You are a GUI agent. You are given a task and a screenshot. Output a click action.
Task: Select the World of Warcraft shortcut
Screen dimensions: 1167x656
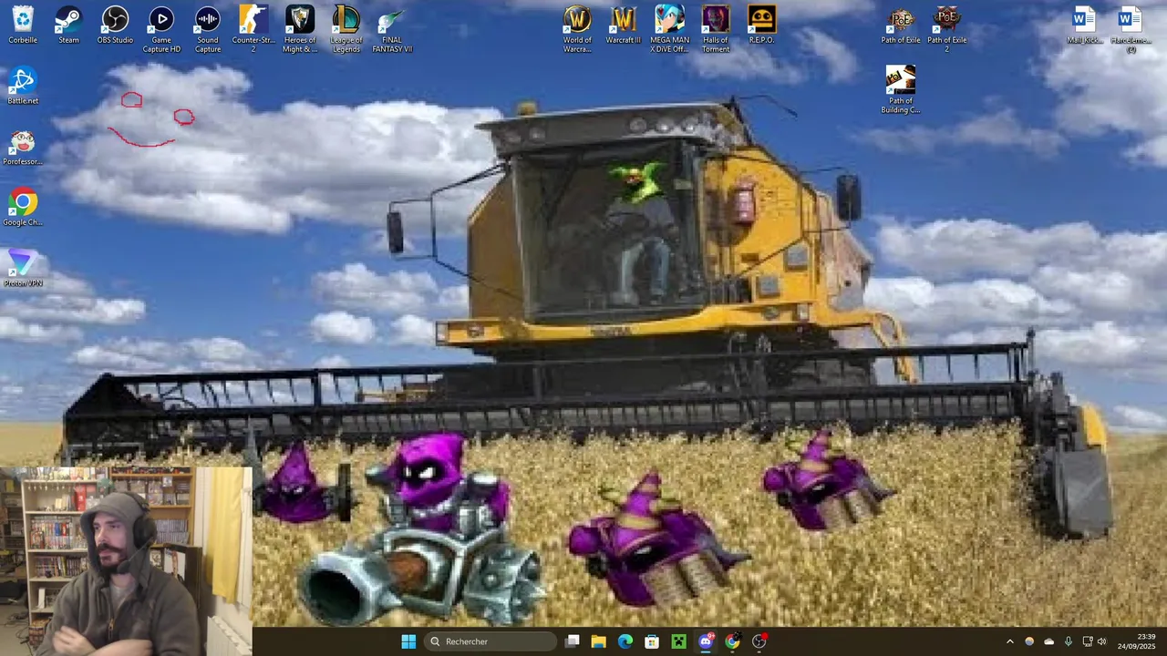577,29
